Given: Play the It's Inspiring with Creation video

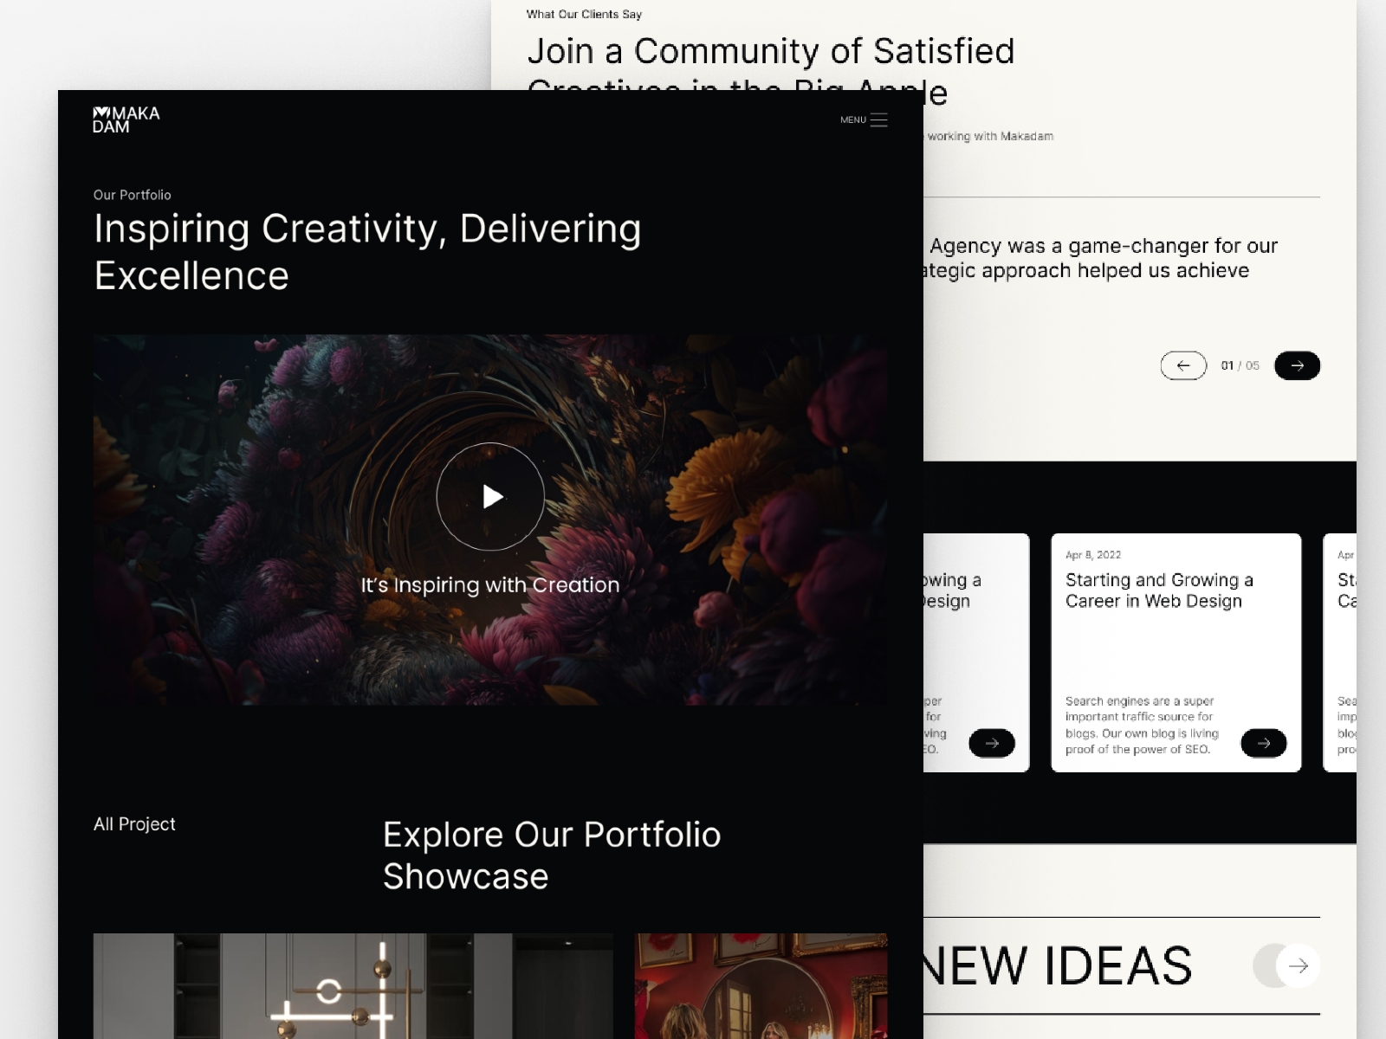Looking at the screenshot, I should [x=490, y=497].
